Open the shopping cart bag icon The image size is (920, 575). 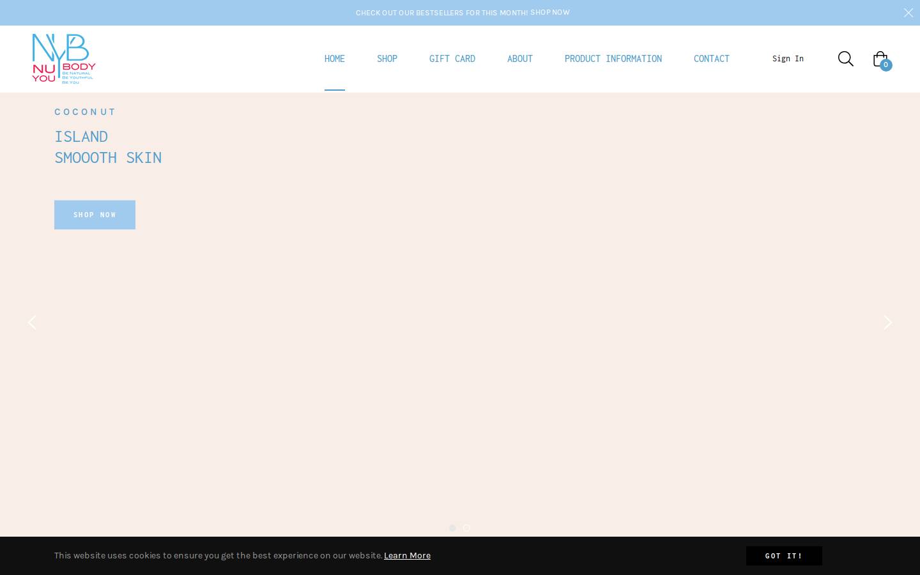click(880, 58)
